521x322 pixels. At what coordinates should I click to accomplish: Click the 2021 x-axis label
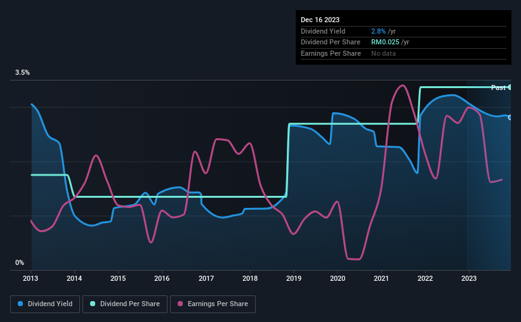point(381,278)
